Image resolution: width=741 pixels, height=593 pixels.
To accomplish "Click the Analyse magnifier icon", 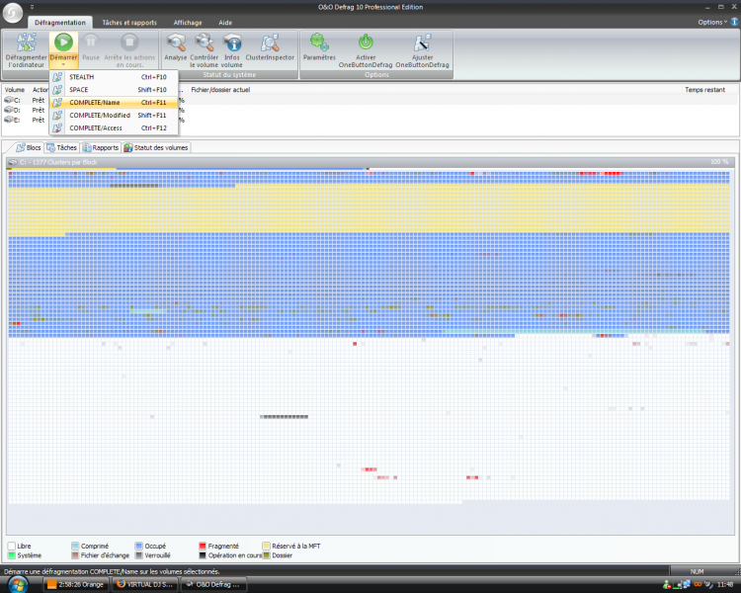I will click(x=176, y=43).
